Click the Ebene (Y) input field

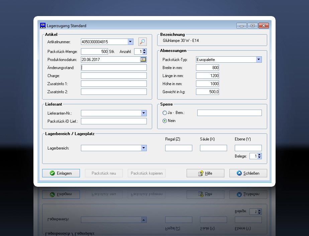248,148
